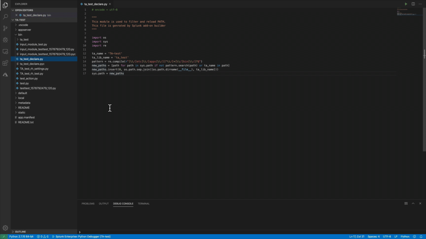The width and height of the screenshot is (426, 239).
Task: Run the Python file with green play icon
Action: [x=406, y=4]
